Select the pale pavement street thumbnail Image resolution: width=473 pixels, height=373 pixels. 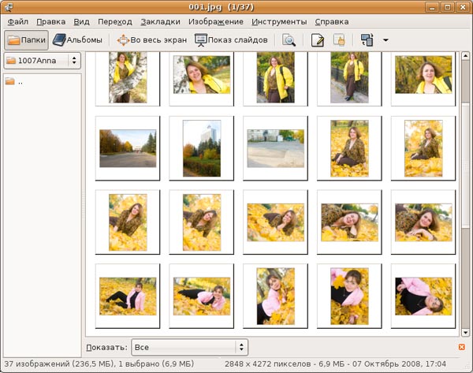275,148
